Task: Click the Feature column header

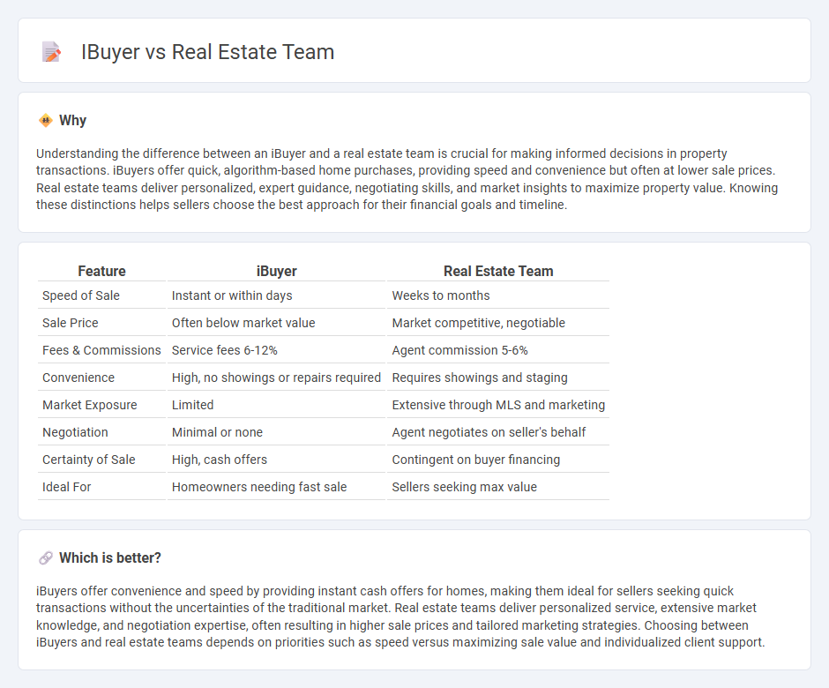Action: (101, 272)
